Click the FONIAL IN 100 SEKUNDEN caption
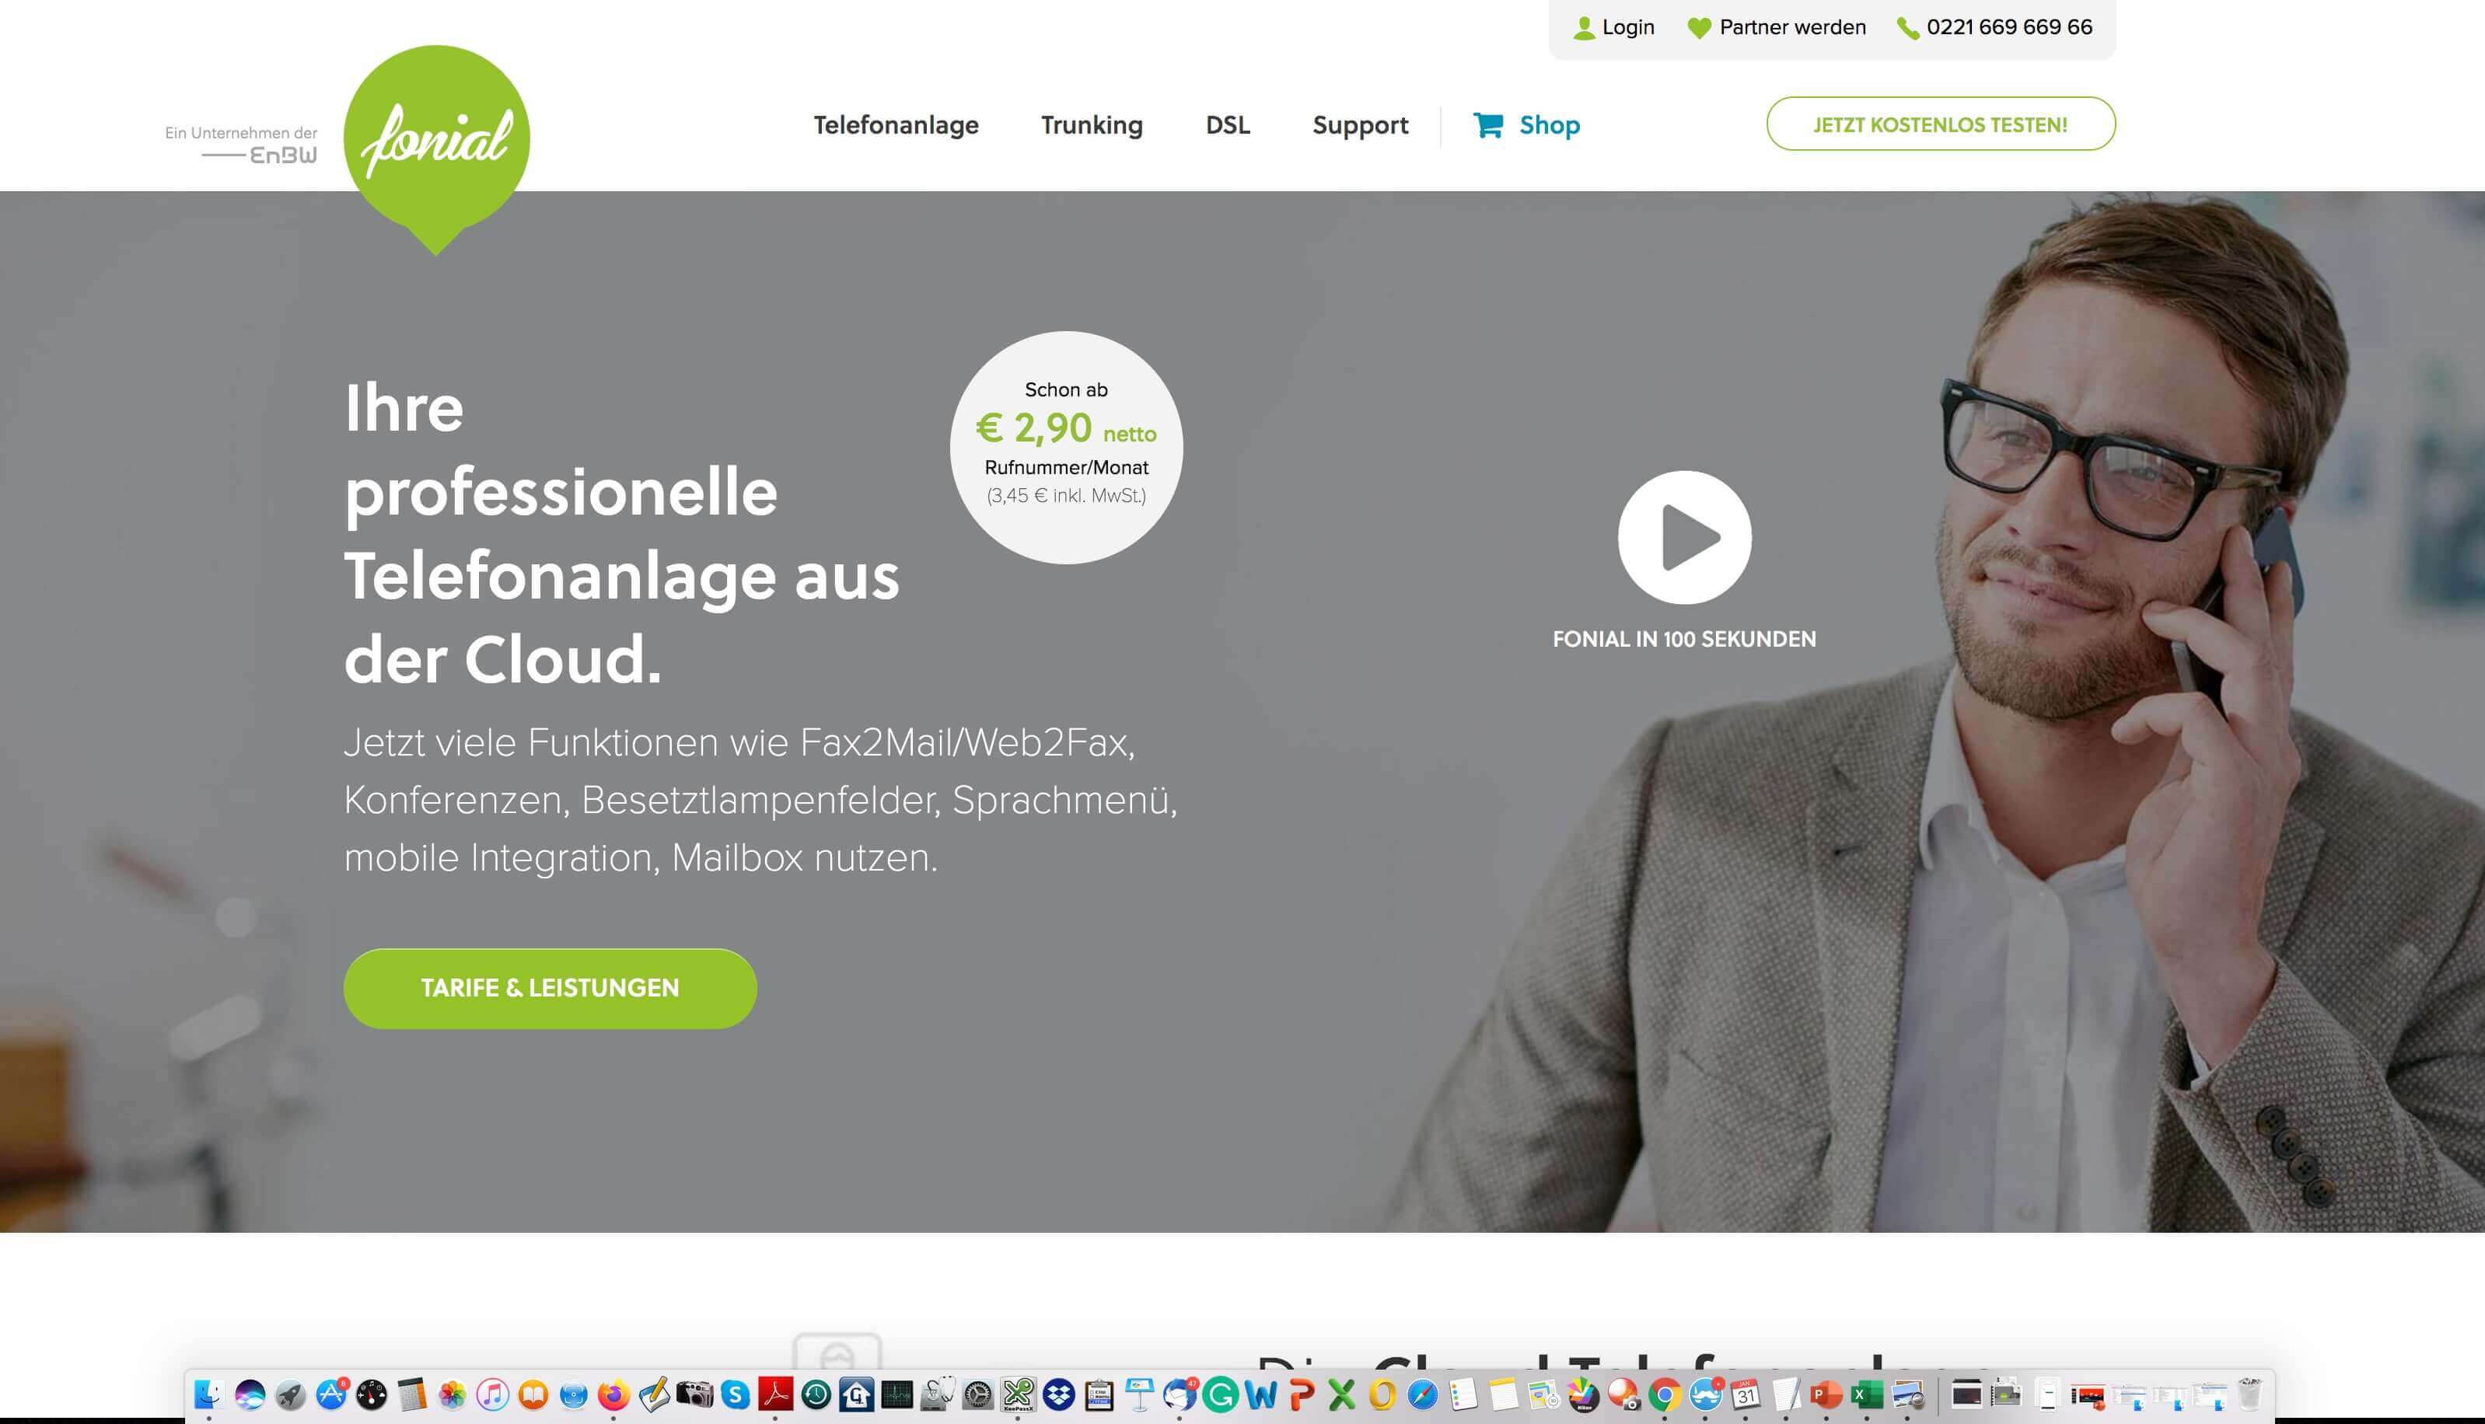 click(1683, 639)
